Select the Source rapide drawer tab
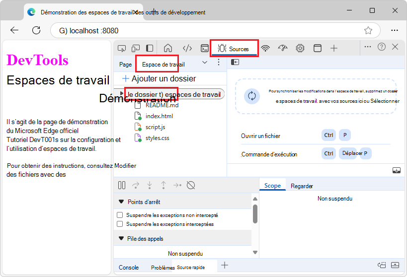 (191, 268)
